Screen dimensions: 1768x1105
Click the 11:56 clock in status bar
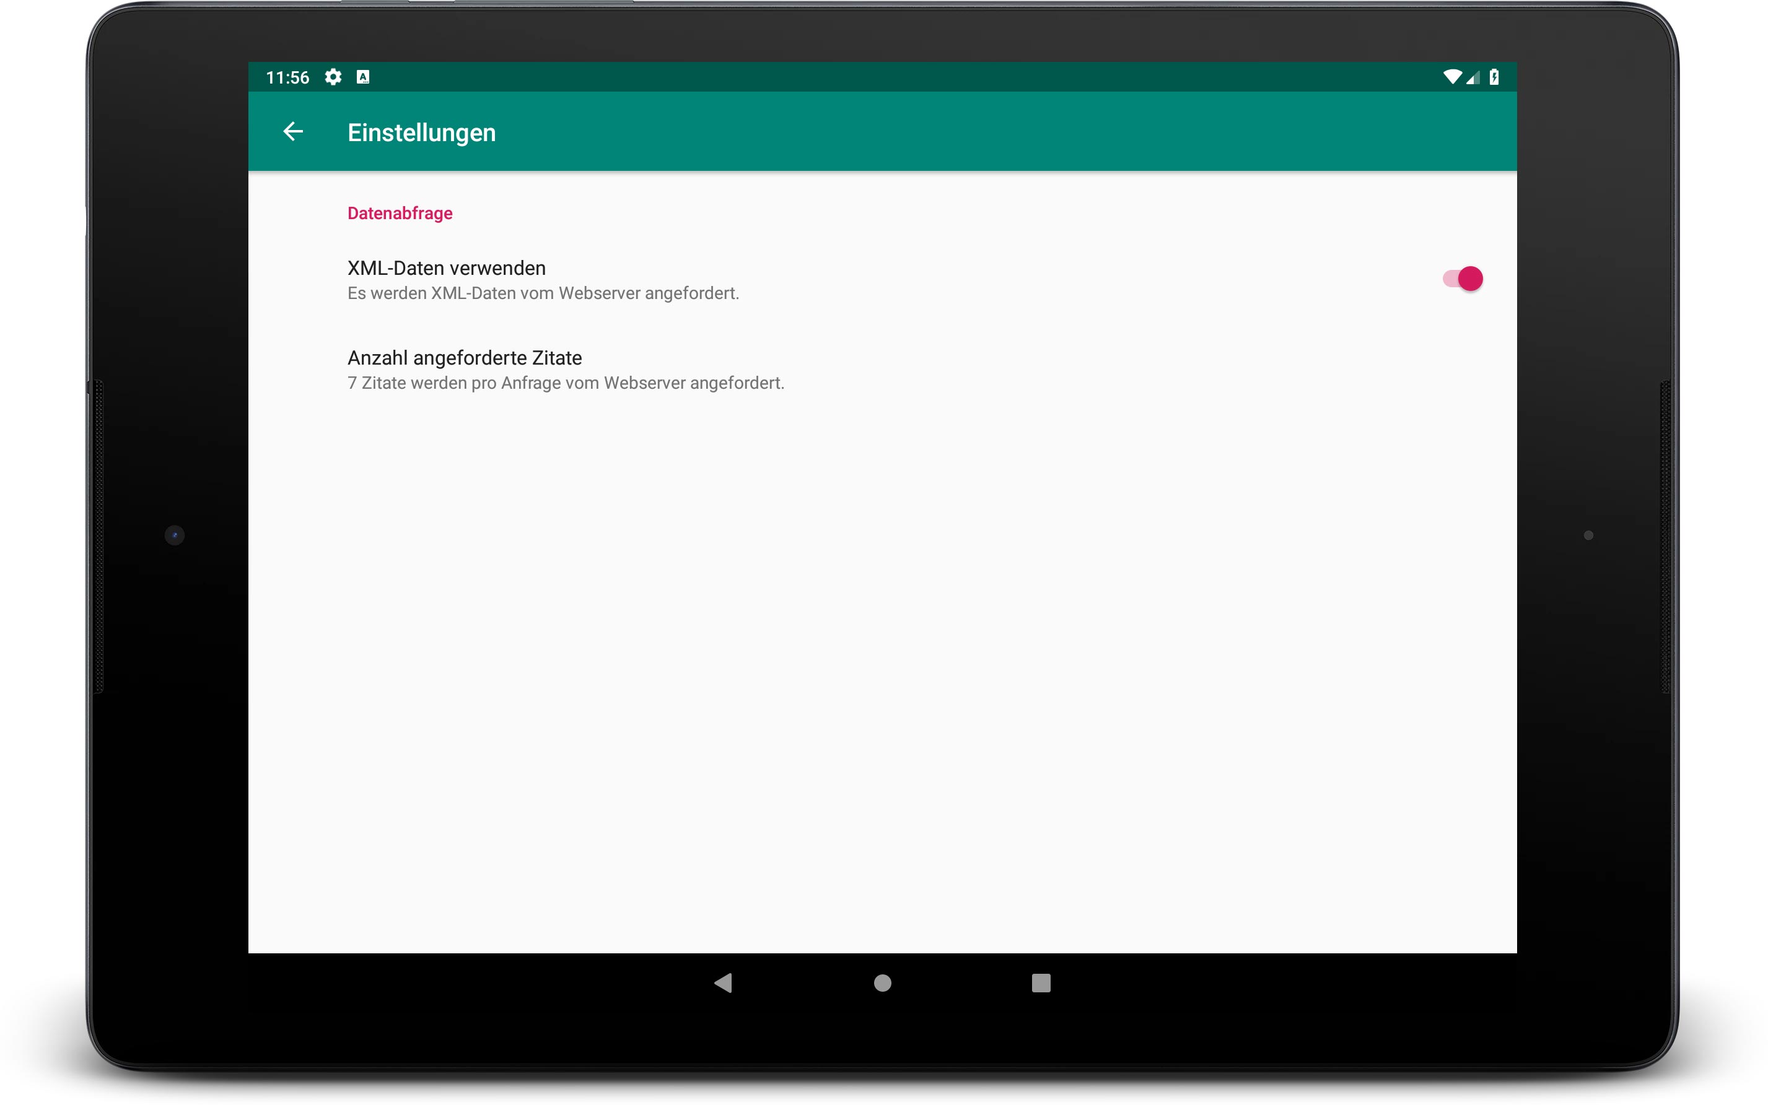[287, 77]
